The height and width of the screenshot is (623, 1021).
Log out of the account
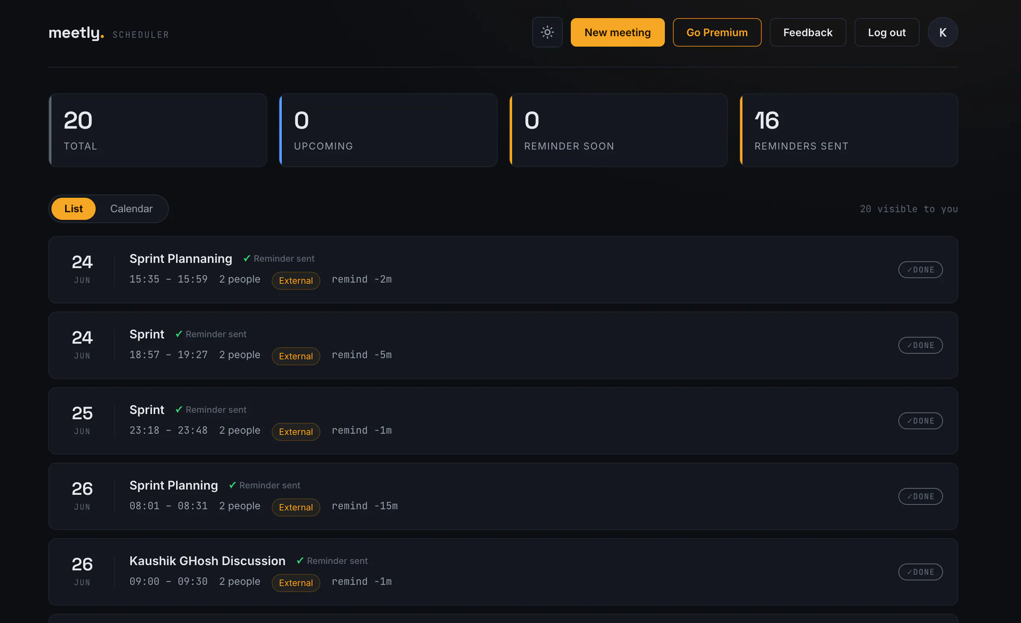(x=887, y=32)
